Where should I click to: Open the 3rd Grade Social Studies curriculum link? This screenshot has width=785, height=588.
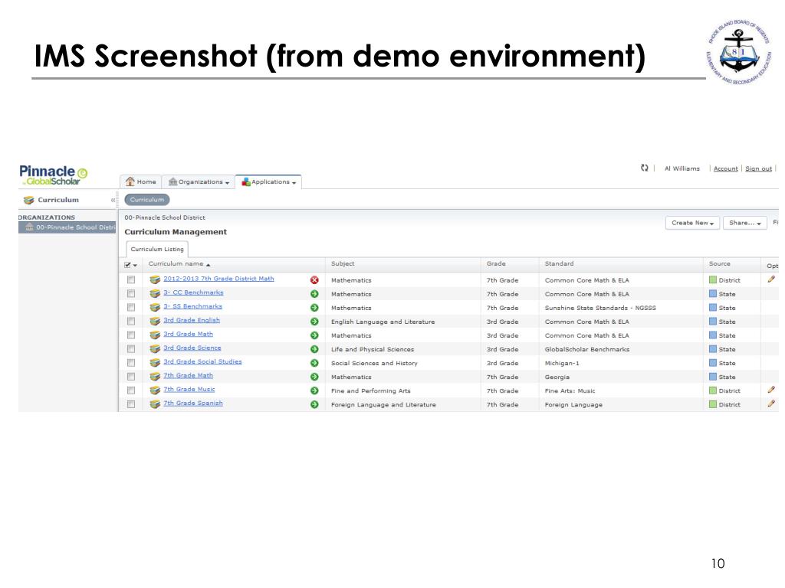click(202, 361)
